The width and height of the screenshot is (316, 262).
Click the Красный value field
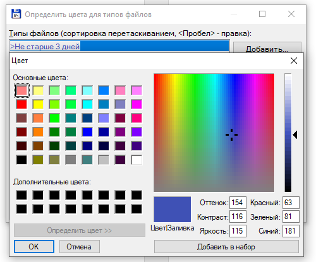(291, 203)
